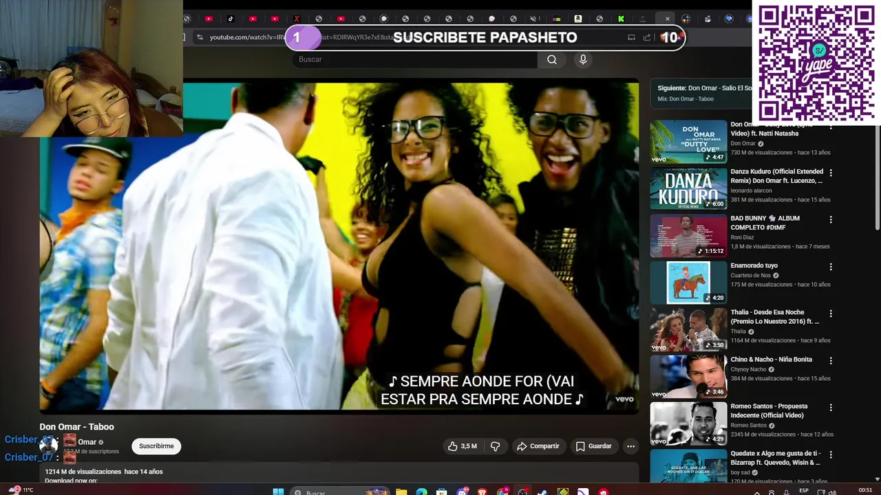This screenshot has height=495, width=881.
Task: Open File Explorer from the taskbar
Action: click(401, 492)
